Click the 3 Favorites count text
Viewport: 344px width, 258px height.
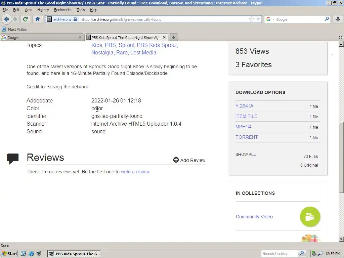coord(254,65)
